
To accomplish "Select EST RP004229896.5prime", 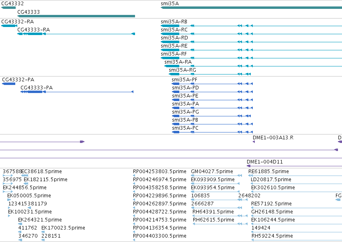I will click(160, 196).
